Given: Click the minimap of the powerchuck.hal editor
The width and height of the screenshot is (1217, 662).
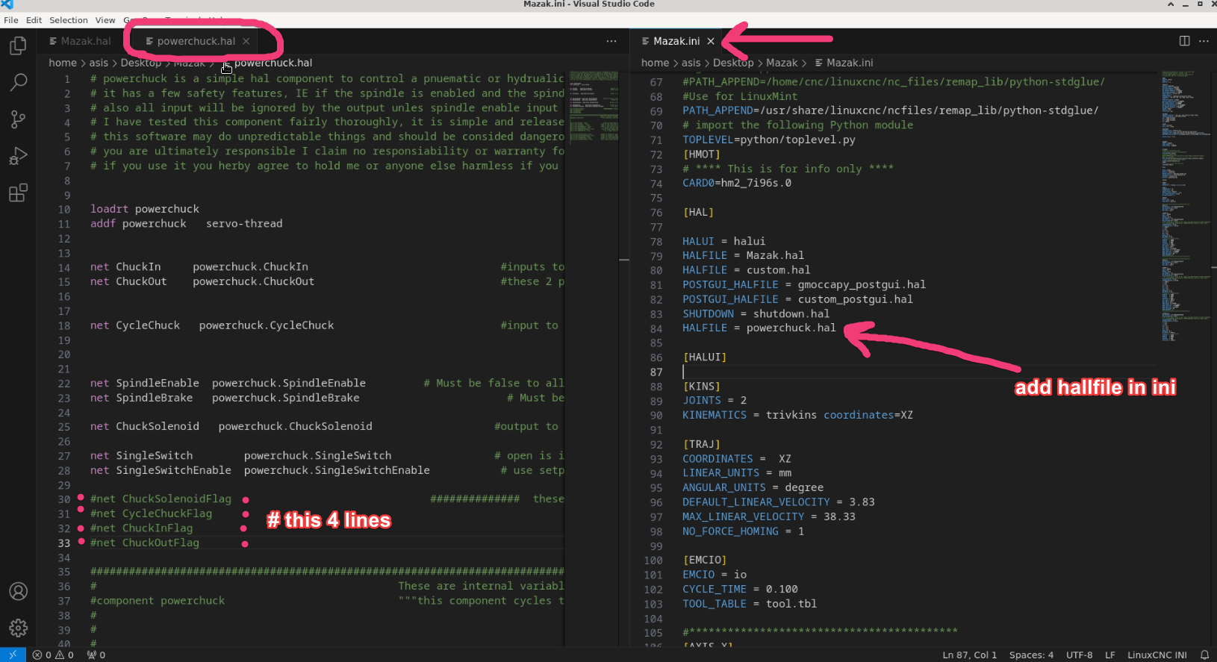Looking at the screenshot, I should point(594,107).
